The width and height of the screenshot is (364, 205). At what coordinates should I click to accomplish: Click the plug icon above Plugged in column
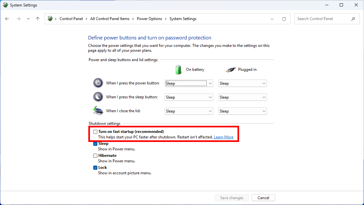[x=231, y=69]
